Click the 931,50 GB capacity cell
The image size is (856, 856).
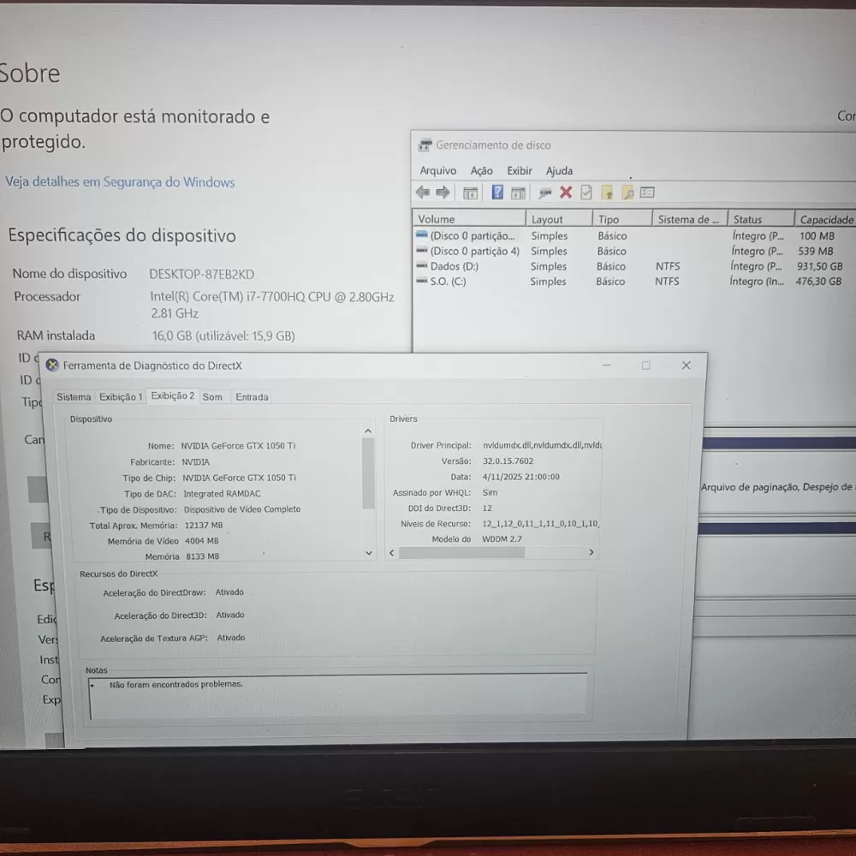(819, 266)
